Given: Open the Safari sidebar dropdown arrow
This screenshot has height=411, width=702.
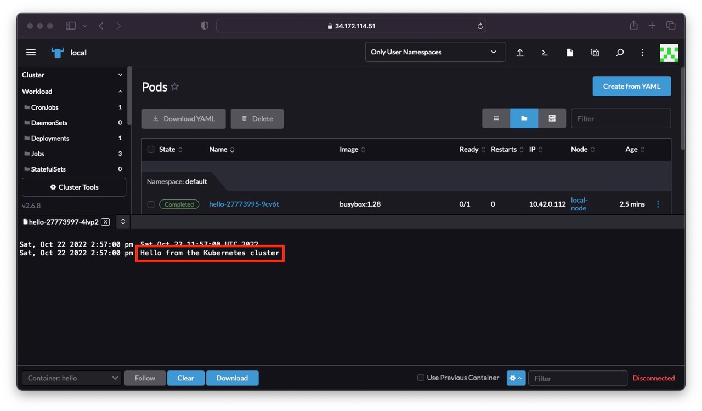Looking at the screenshot, I should coord(84,26).
